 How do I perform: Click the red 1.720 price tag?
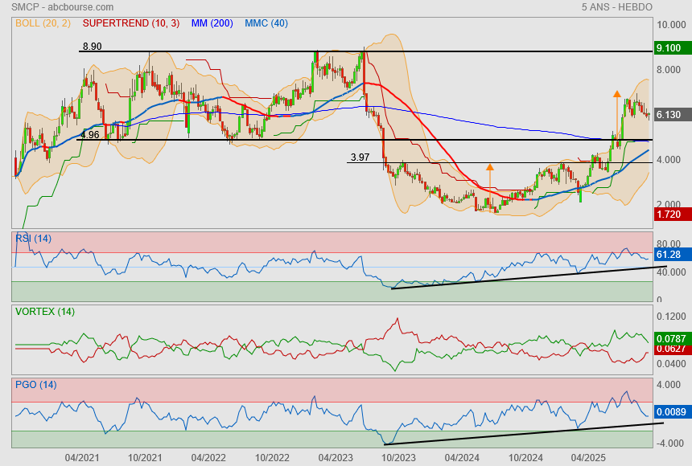pyautogui.click(x=669, y=216)
